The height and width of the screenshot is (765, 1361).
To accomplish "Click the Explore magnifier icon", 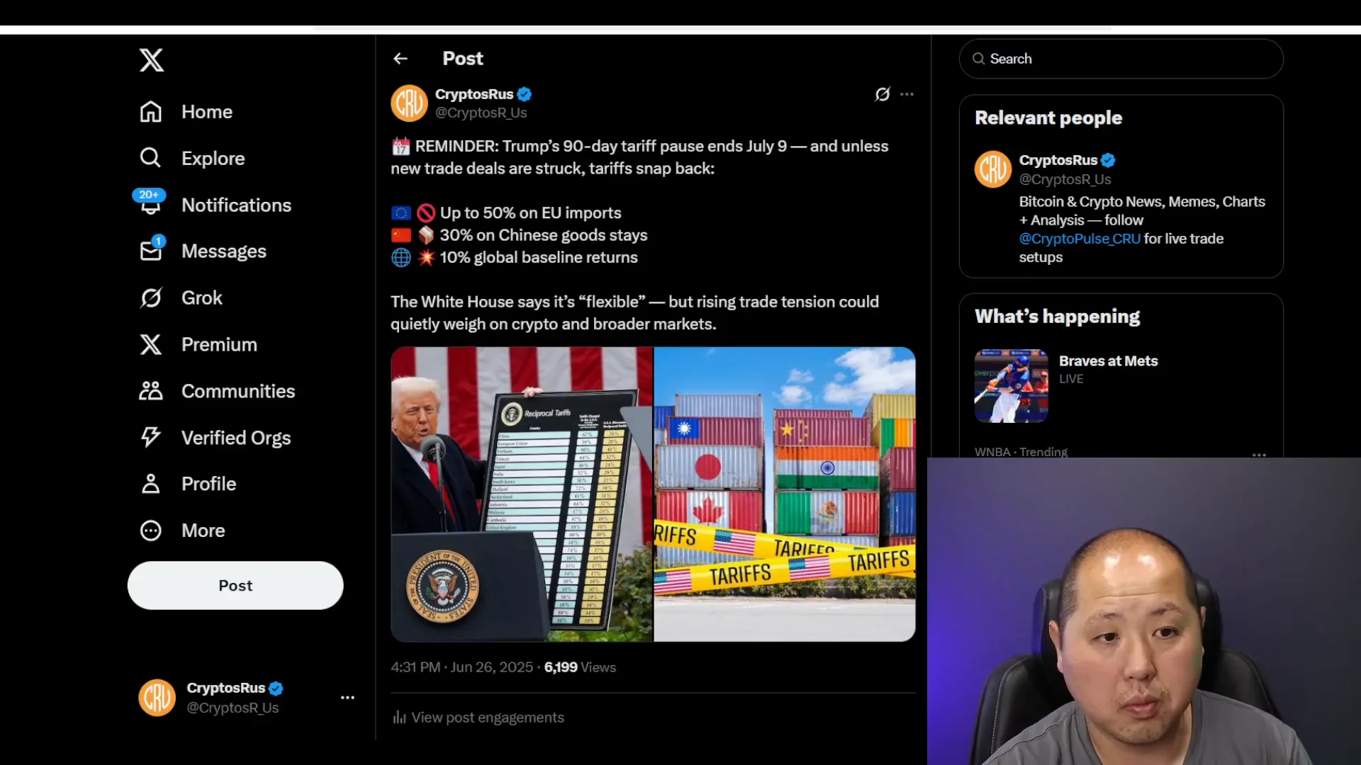I will tap(150, 157).
